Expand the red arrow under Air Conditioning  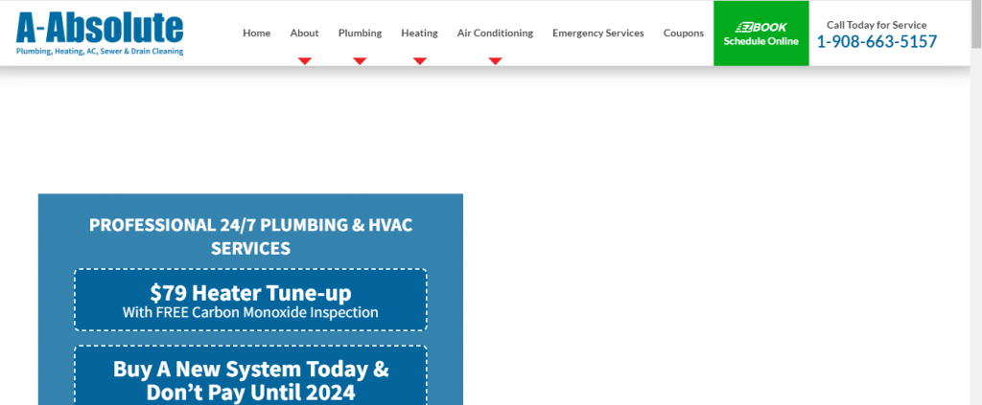[x=495, y=61]
